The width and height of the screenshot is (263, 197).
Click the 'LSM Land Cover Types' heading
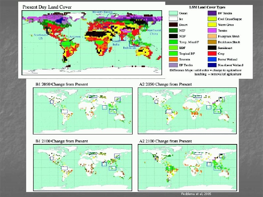(x=207, y=7)
